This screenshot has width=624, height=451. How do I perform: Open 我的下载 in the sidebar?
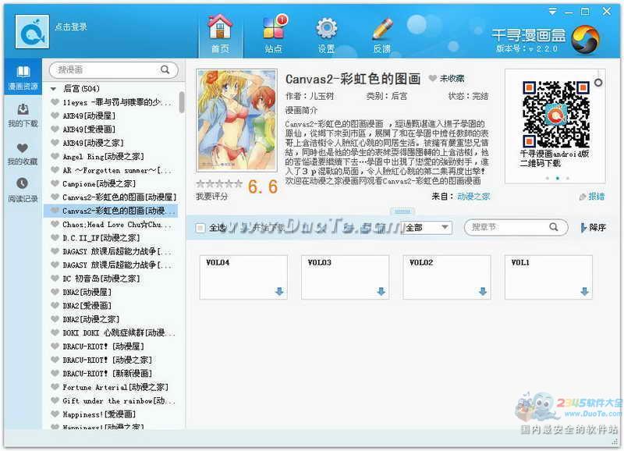click(x=23, y=115)
